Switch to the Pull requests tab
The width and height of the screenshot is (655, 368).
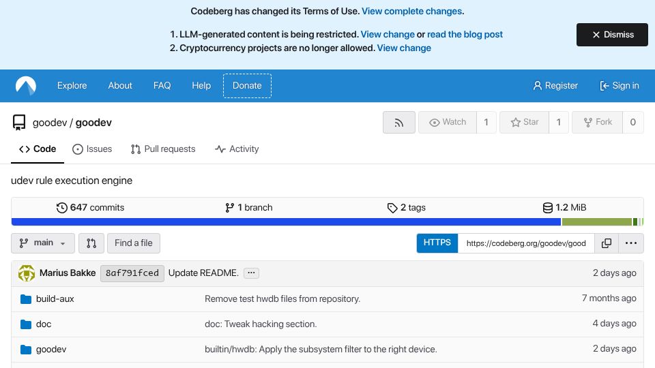tap(163, 149)
